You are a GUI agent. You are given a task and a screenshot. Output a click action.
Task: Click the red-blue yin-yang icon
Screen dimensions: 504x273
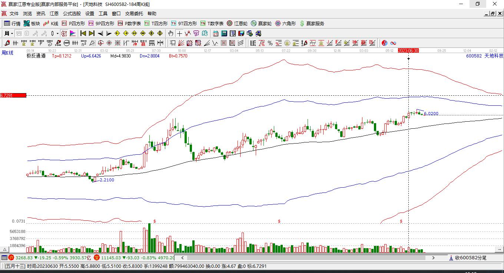click(385, 43)
